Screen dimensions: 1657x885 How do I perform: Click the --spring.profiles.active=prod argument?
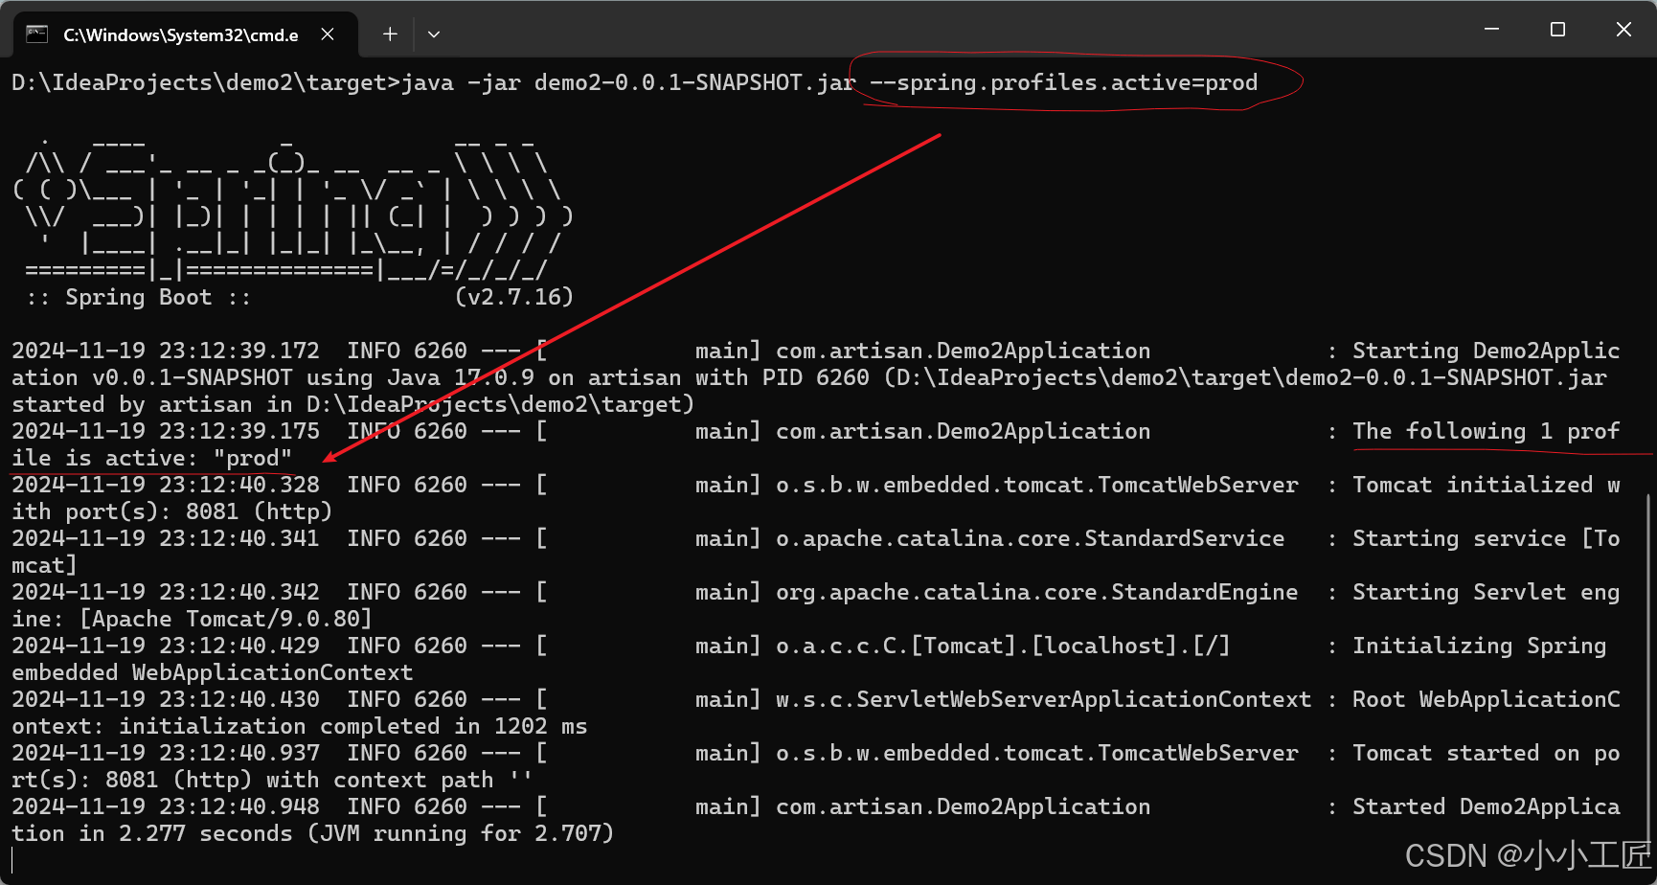(x=1063, y=83)
